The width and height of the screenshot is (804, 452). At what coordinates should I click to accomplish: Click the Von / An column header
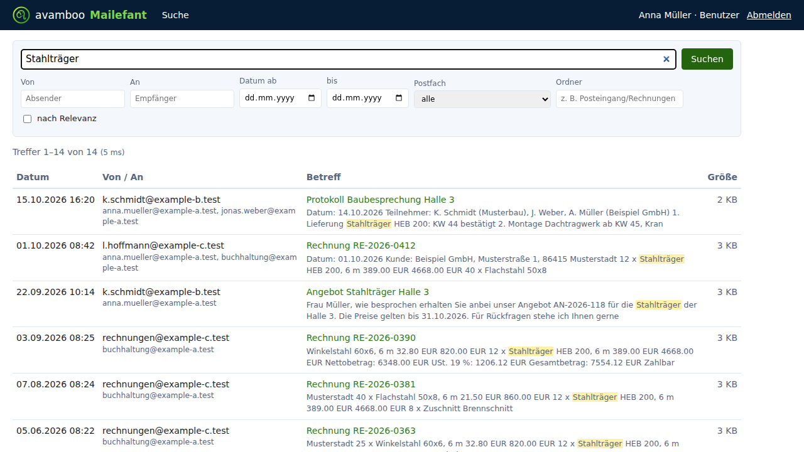point(122,177)
